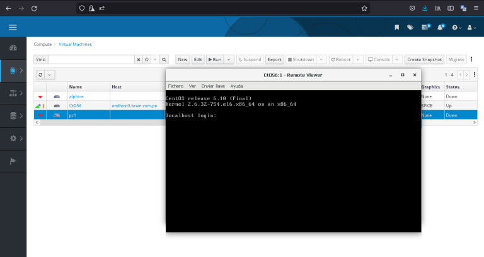Open the tags icon in header
The image size is (484, 257).
[410, 27]
